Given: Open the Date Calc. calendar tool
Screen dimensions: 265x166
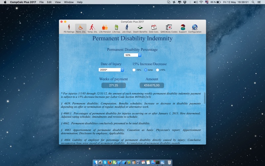Looking at the screenshot, I should coord(154,29).
